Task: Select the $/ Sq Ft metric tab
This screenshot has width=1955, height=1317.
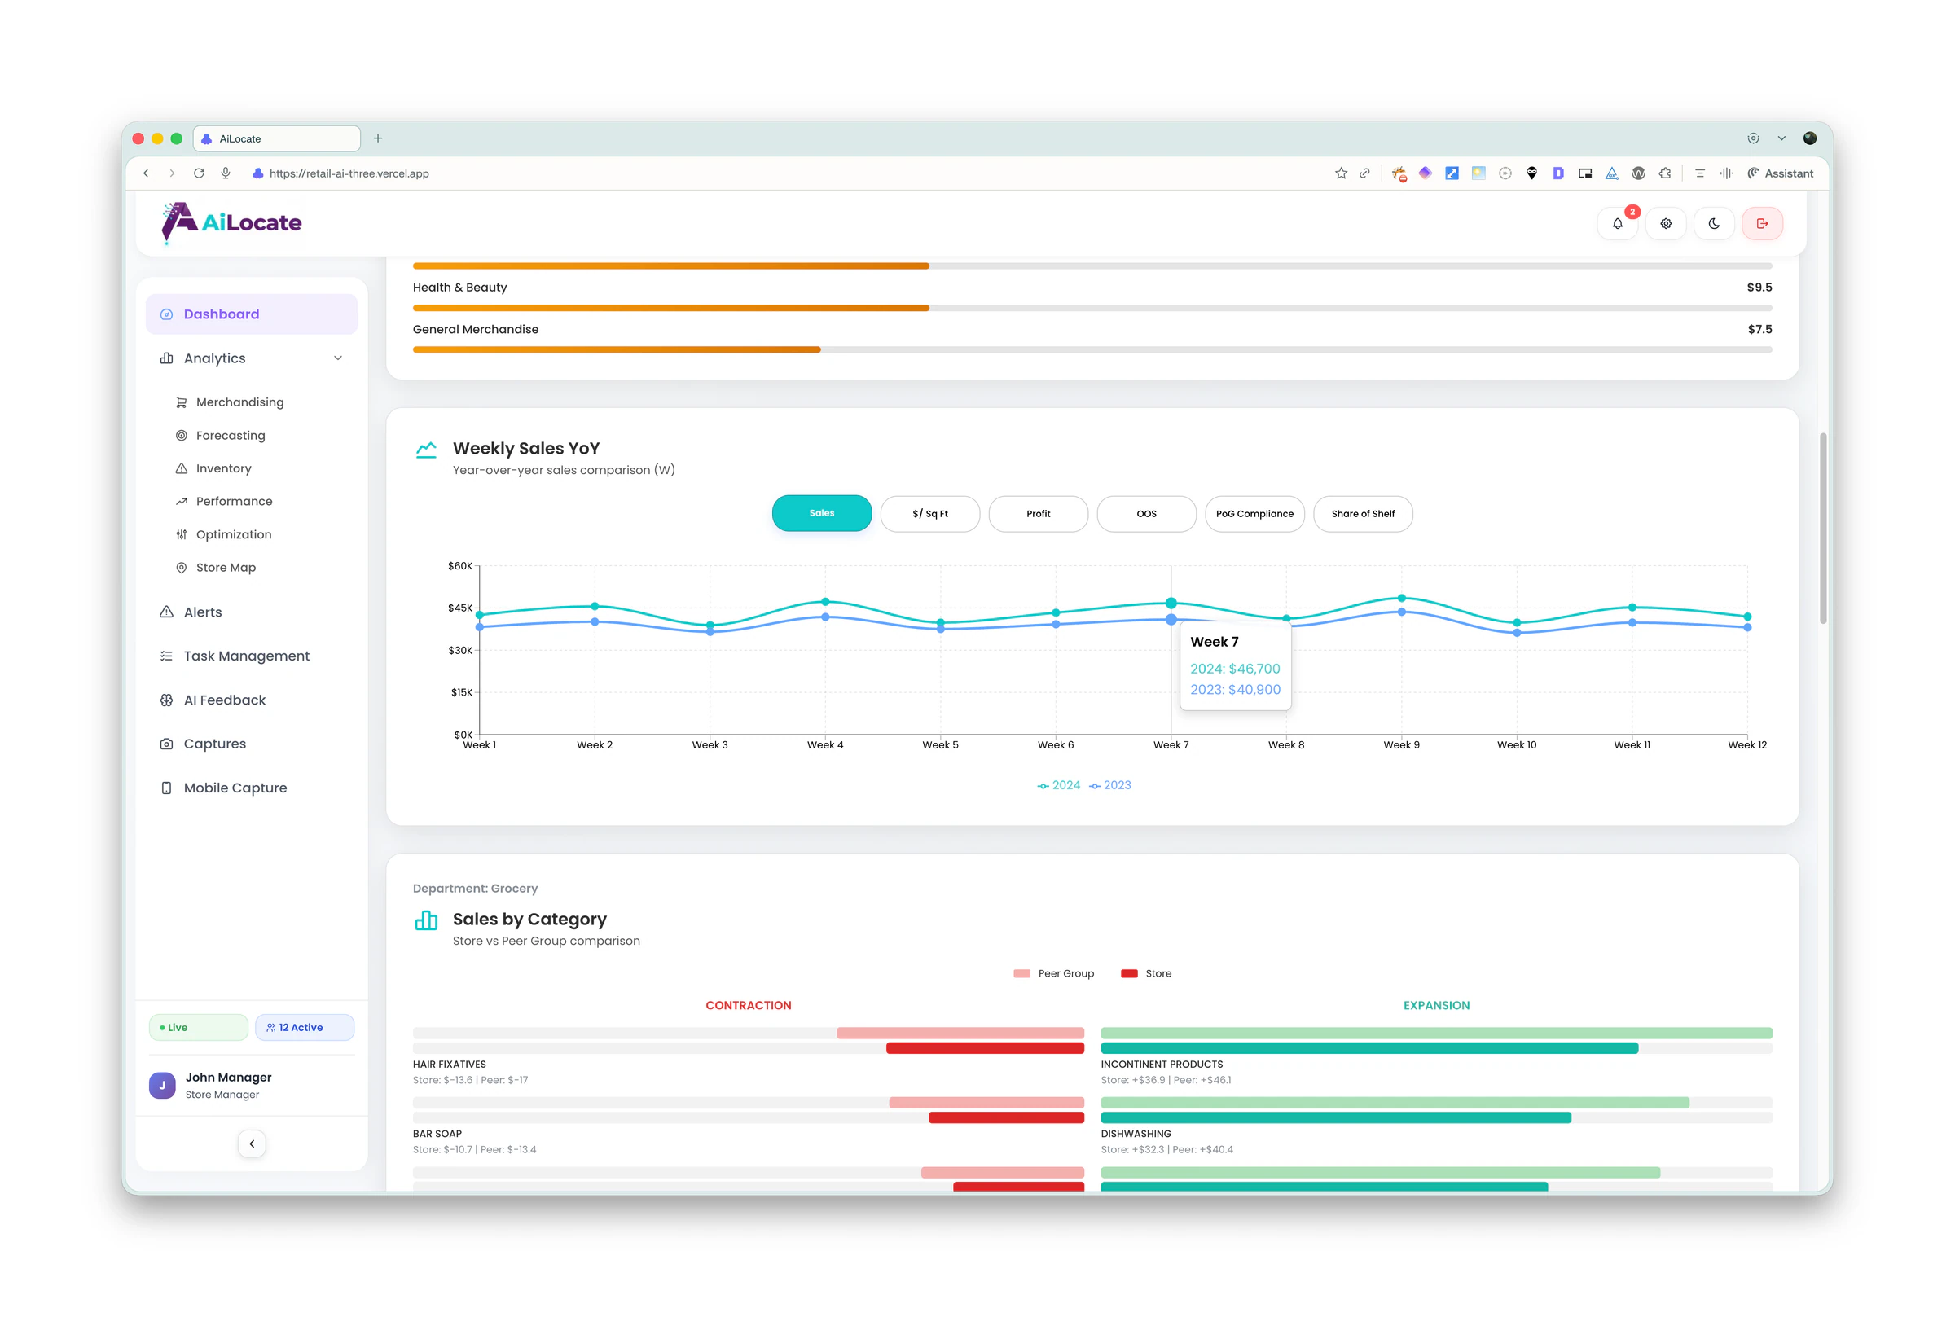Action: point(929,514)
